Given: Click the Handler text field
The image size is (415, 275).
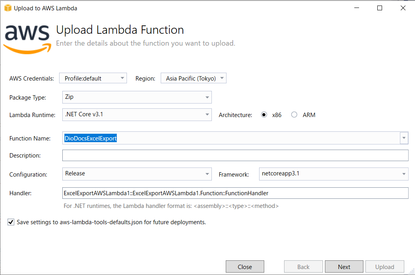Looking at the screenshot, I should (235, 193).
